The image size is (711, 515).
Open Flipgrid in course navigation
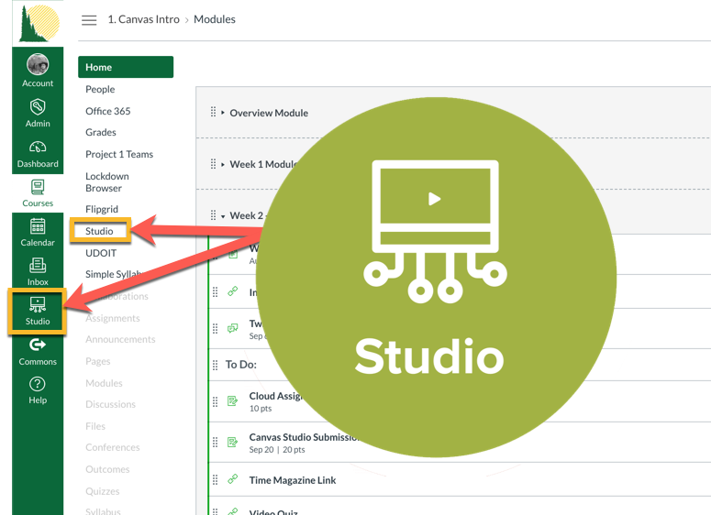102,209
